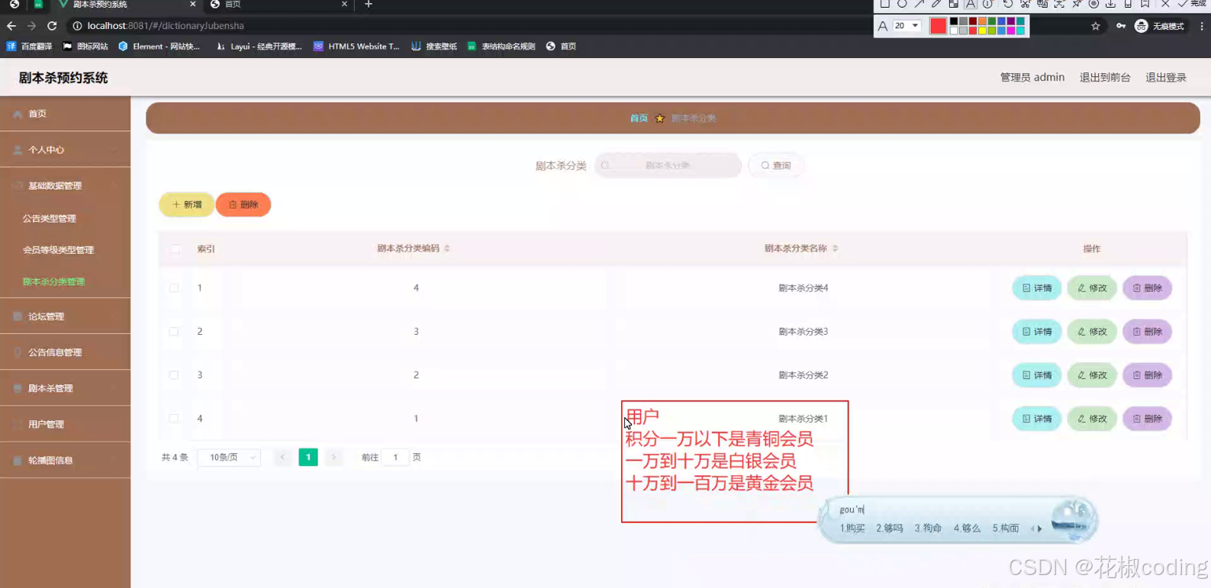
Task: Click 首页 in the breadcrumb bar
Action: 639,118
